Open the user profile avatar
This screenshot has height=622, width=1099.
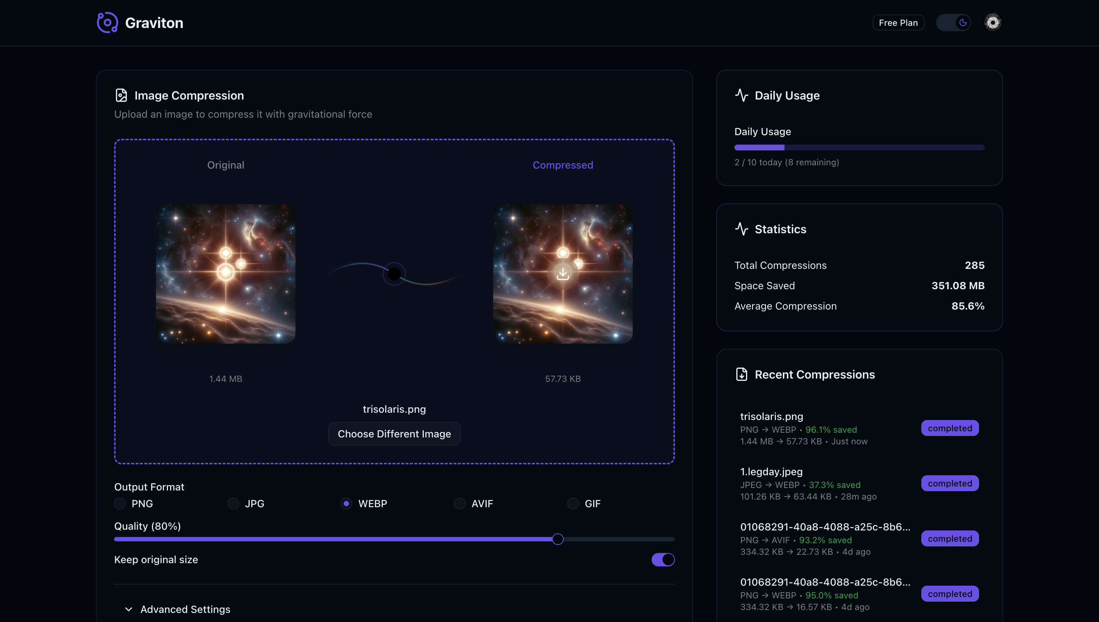[x=992, y=23]
